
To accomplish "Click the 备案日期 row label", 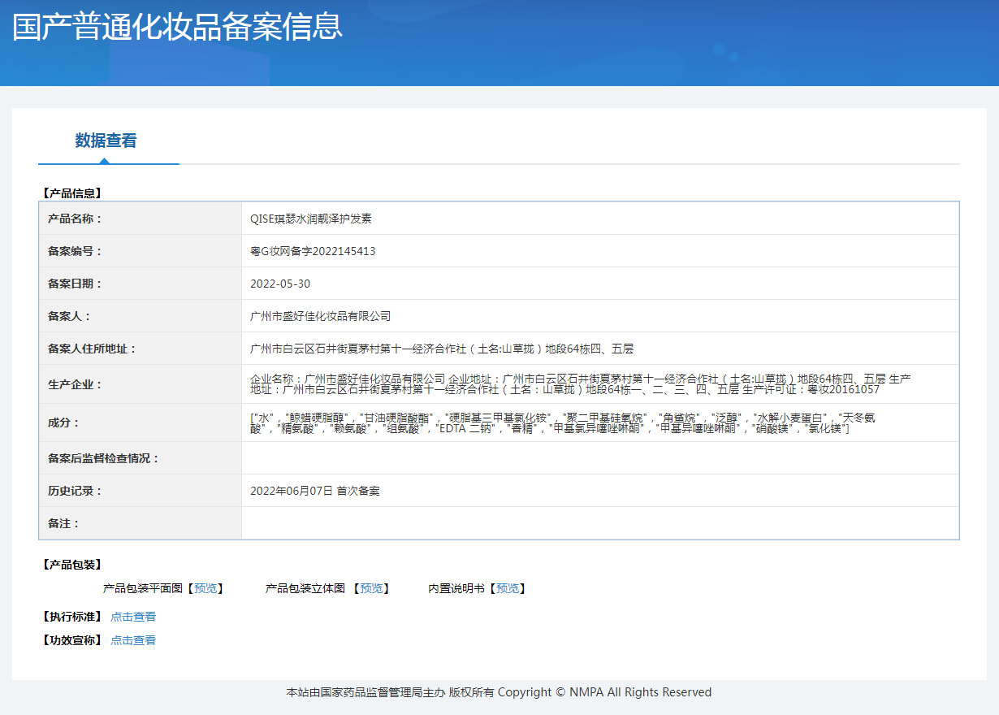I will [76, 284].
